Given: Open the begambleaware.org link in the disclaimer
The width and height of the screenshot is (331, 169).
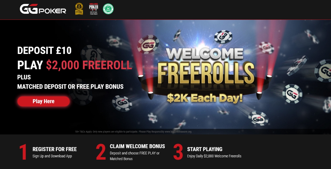Looking at the screenshot, I should (178, 132).
